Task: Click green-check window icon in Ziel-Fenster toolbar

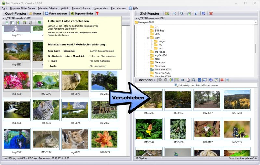Action: 189,13
